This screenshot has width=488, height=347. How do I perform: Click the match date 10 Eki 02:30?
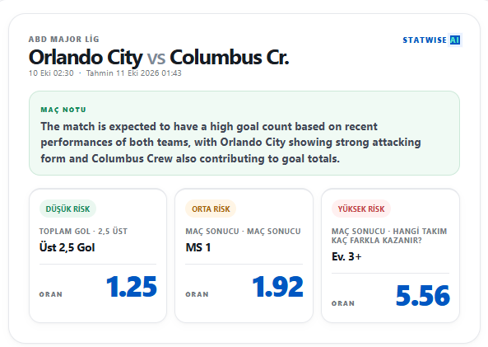tap(51, 73)
